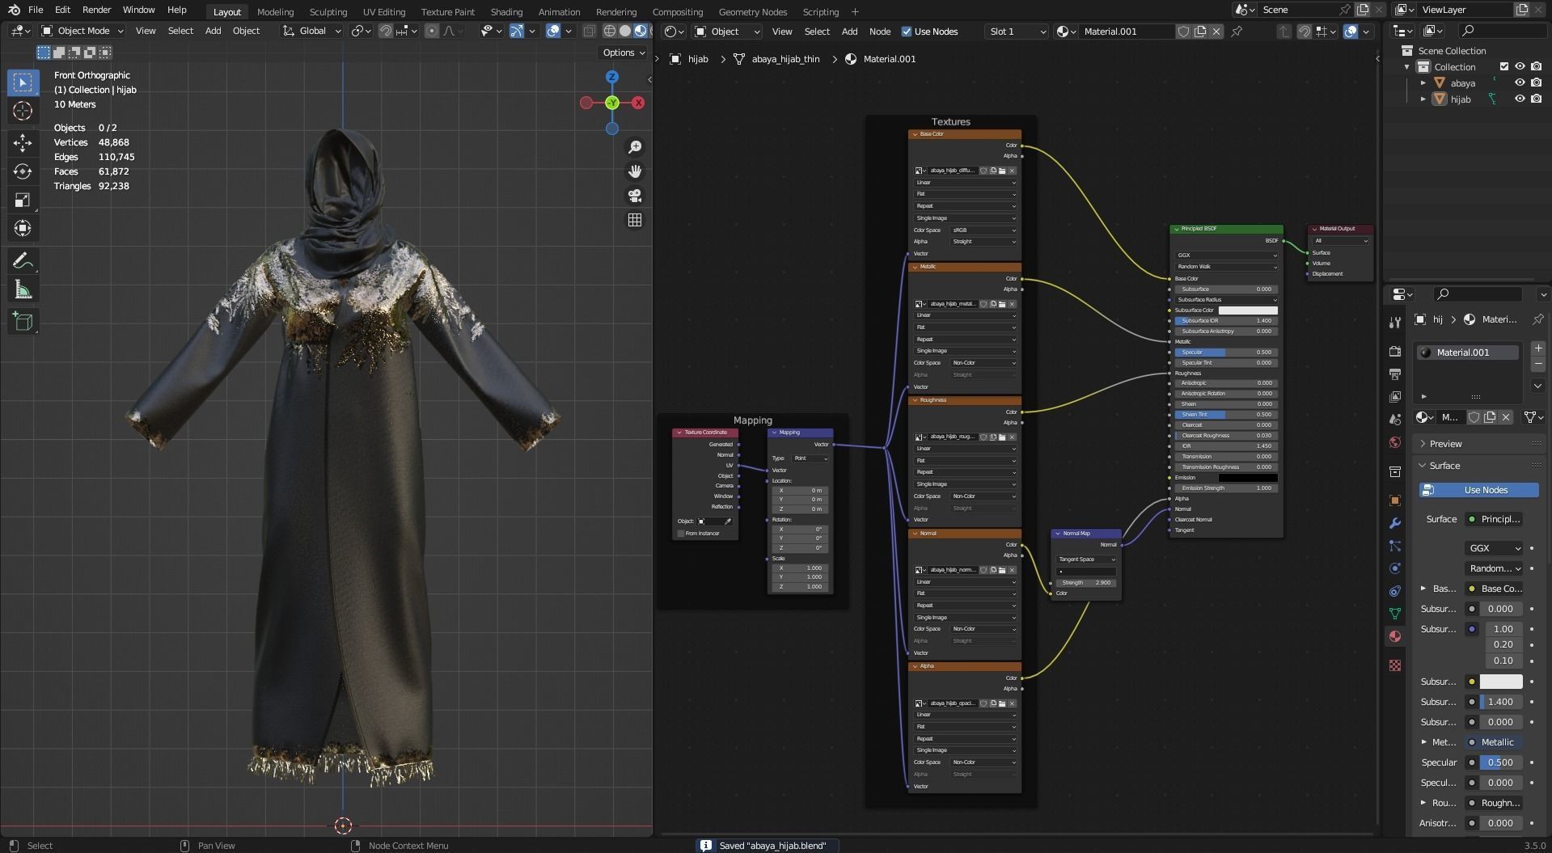Exclude Collection from view layer checkbox
Viewport: 1552px width, 853px height.
tap(1504, 66)
